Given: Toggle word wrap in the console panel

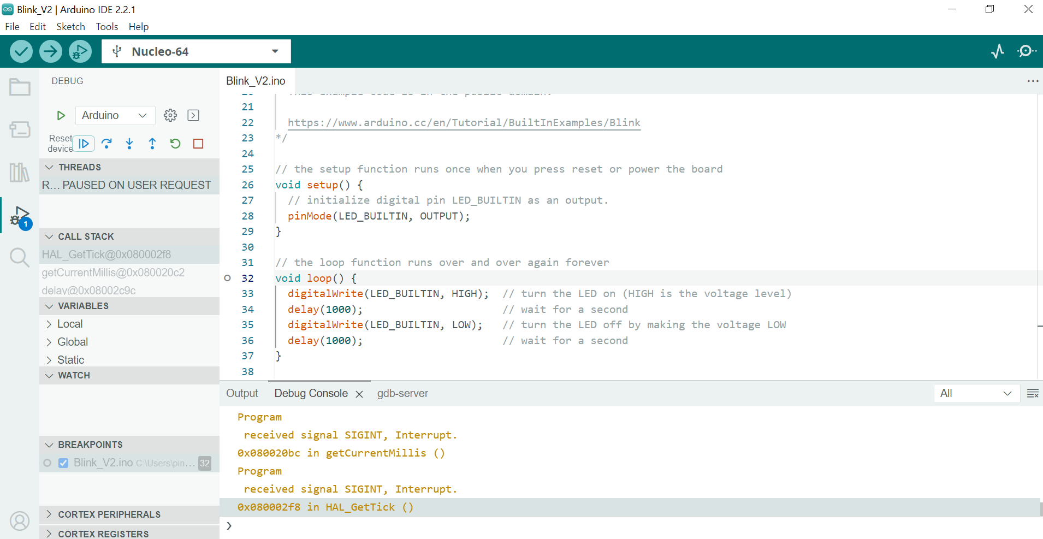Looking at the screenshot, I should coord(1032,394).
